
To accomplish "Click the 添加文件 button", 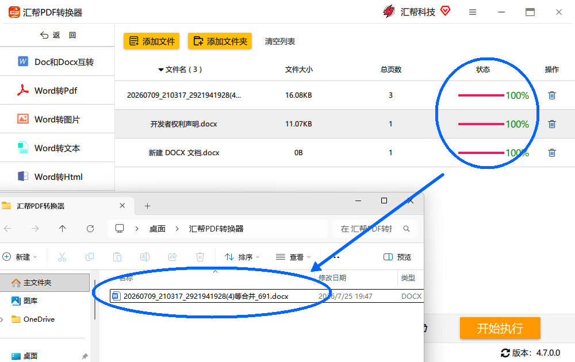I will click(x=151, y=41).
